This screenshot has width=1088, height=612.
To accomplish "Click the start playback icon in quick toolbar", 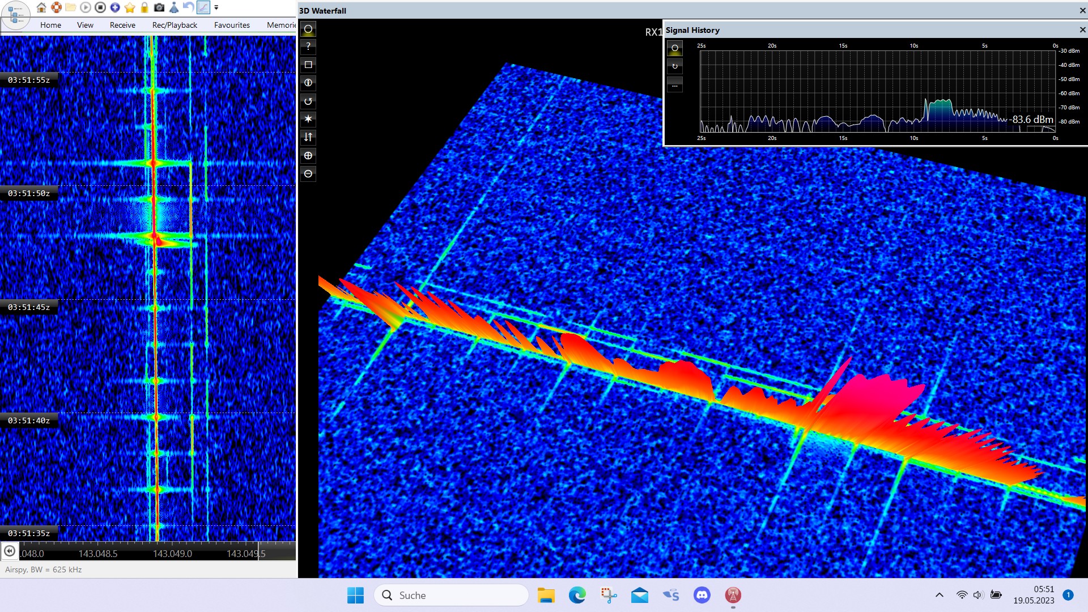I will click(86, 7).
